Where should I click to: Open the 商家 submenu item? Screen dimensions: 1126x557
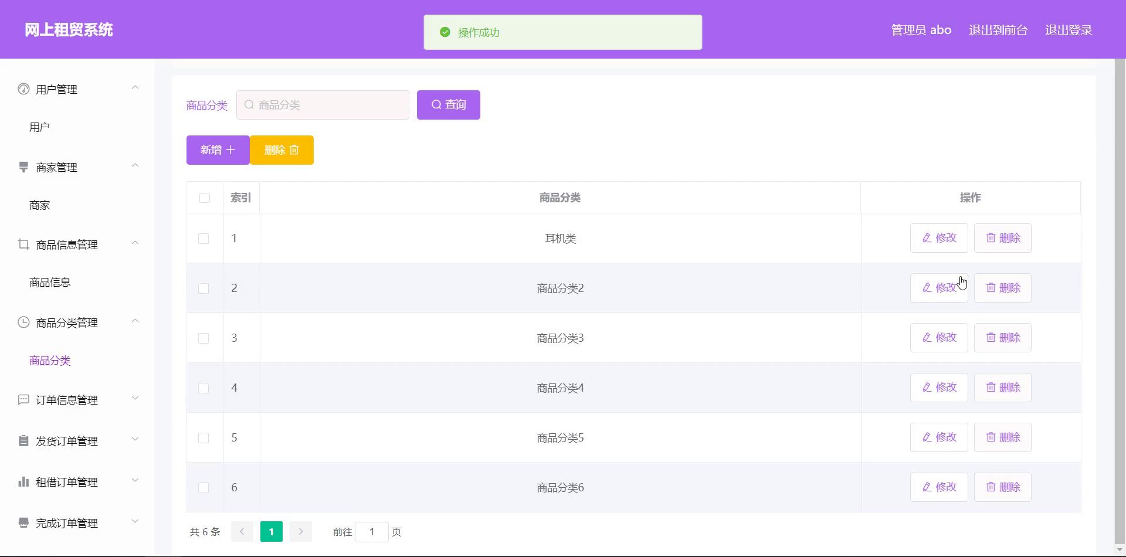coord(40,205)
